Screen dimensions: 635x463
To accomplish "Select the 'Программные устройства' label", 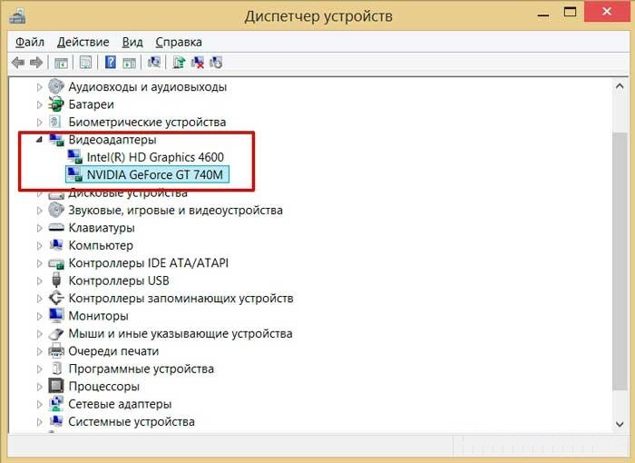I will [141, 369].
